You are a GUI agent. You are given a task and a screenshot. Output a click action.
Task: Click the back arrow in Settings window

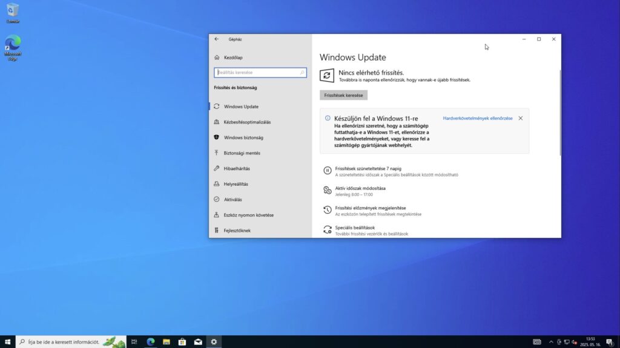tap(216, 39)
